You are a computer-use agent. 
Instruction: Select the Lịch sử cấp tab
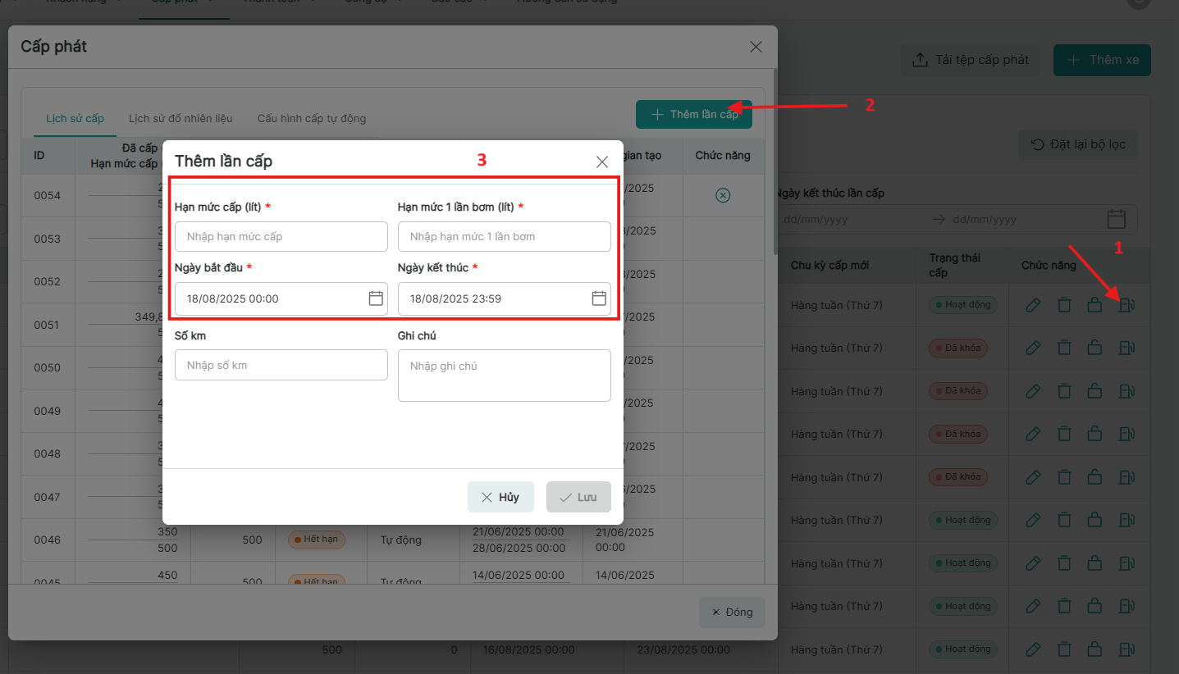(75, 119)
